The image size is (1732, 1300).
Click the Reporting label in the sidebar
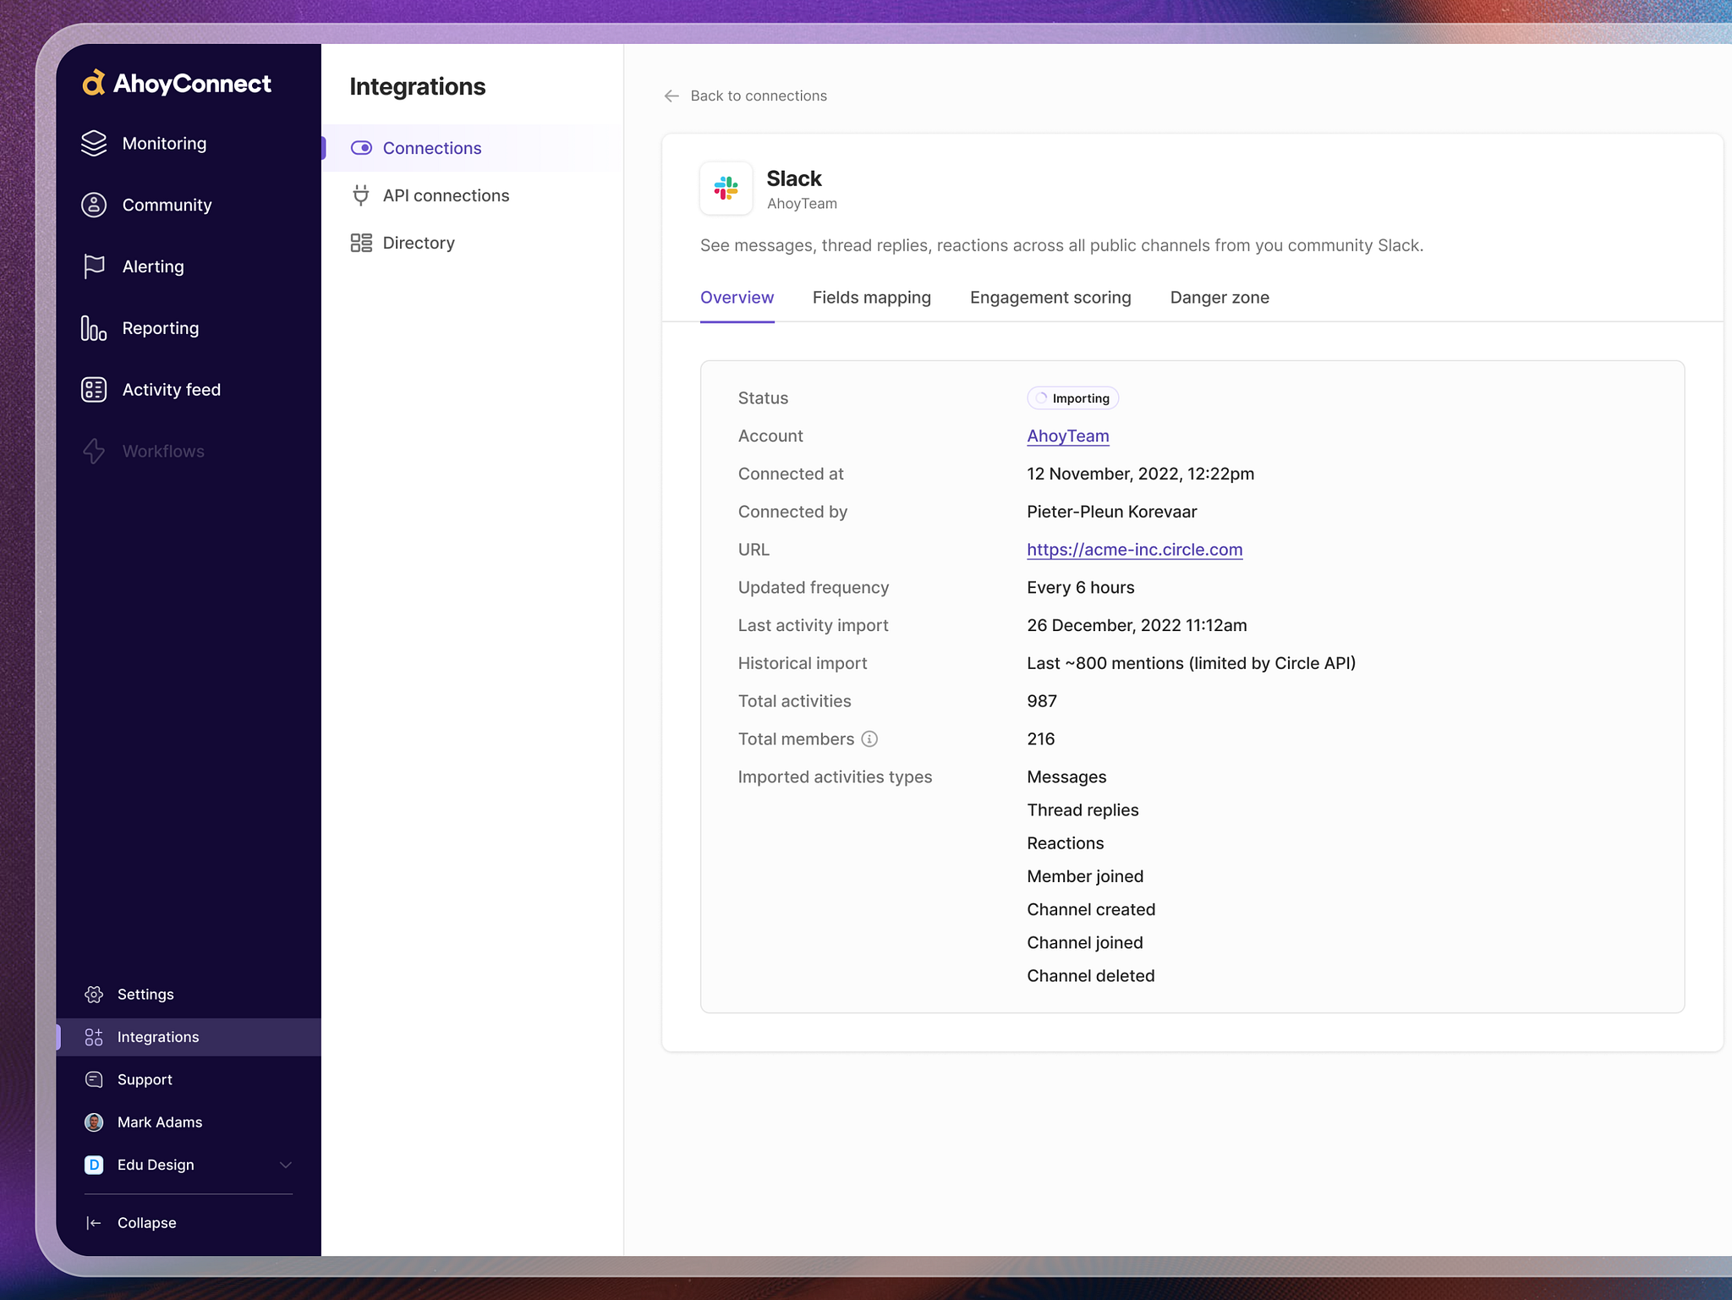161,328
